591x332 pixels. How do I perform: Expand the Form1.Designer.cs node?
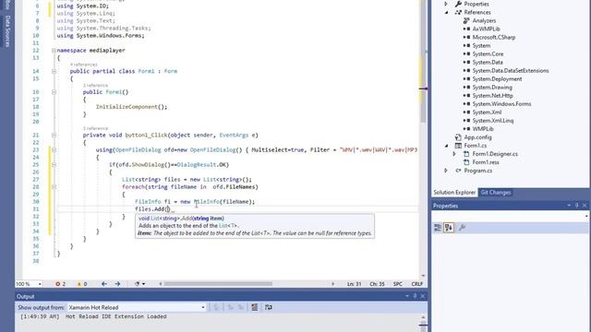(x=454, y=154)
